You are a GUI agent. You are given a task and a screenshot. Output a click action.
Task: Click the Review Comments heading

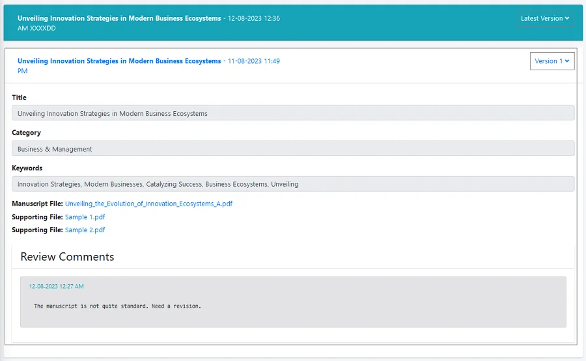pyautogui.click(x=67, y=257)
